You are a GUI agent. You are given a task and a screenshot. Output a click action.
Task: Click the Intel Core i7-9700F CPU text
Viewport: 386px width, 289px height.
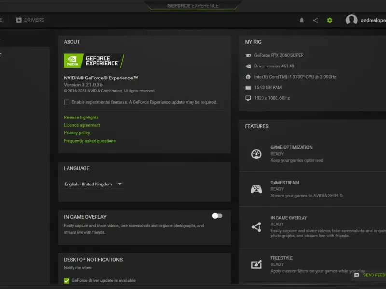click(295, 77)
